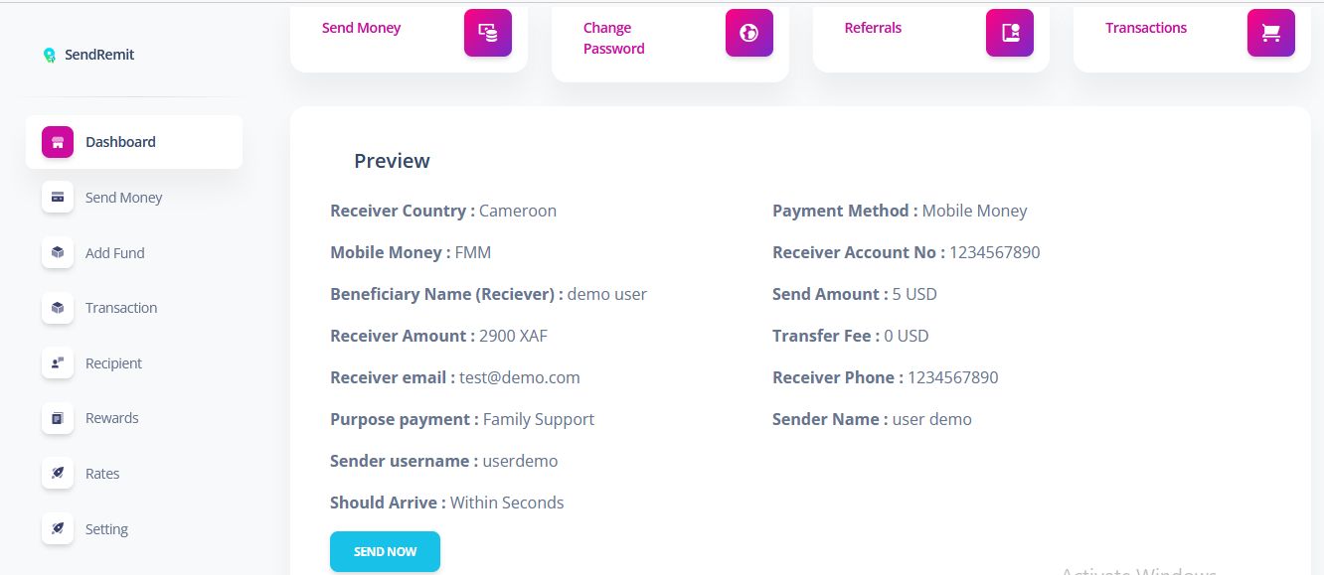Screen dimensions: 1324x575
Task: Click the Send Money card icon
Action: tap(487, 33)
